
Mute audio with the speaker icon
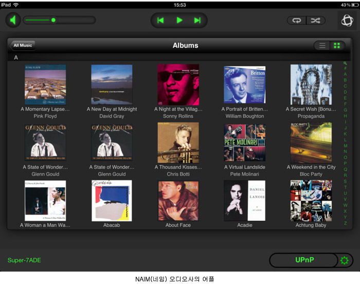click(x=13, y=20)
